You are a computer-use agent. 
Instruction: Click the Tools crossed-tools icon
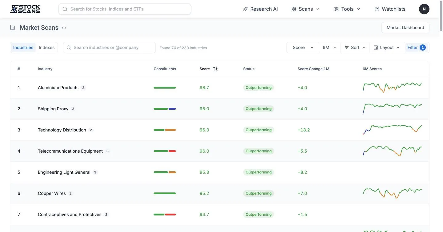pyautogui.click(x=336, y=9)
